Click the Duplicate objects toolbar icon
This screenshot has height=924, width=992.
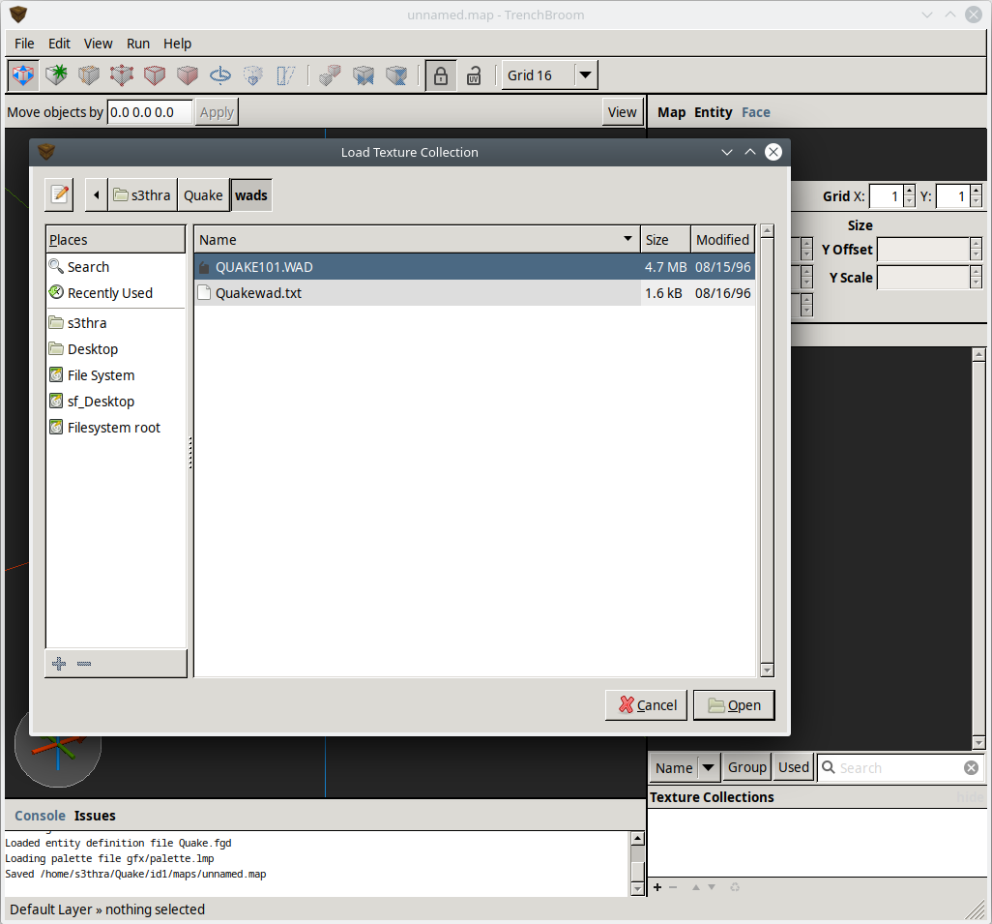click(331, 75)
